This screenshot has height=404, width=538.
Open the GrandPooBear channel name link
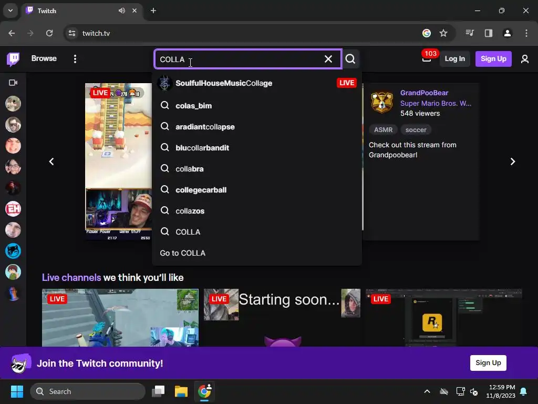coord(424,93)
